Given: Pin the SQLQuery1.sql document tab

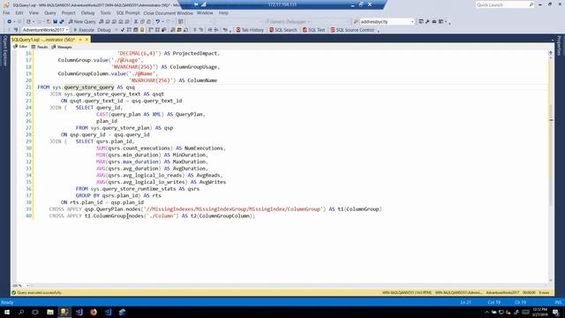Looking at the screenshot, I should [x=80, y=39].
